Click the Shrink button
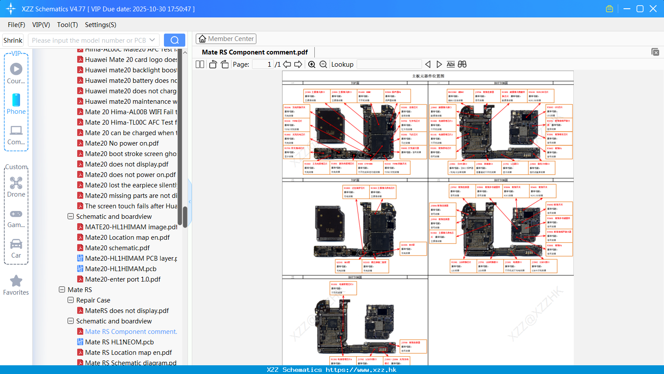The image size is (664, 374). (x=13, y=40)
